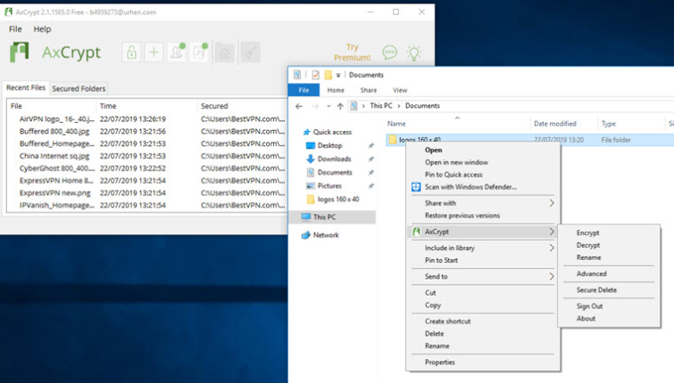Viewport: 674px width, 383px height.
Task: Select Encrypt in the AxCrypt submenu
Action: pyautogui.click(x=587, y=232)
